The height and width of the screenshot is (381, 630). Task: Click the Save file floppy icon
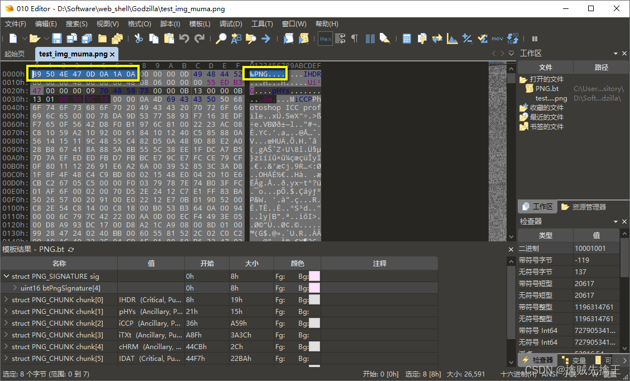[x=57, y=39]
